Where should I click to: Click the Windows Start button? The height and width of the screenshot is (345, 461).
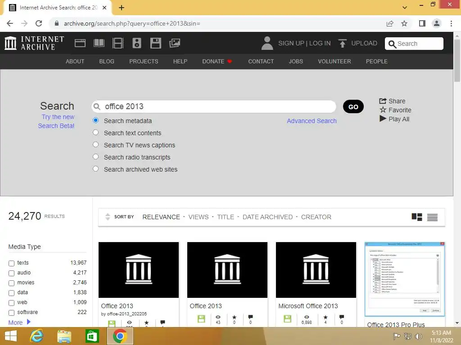11,336
